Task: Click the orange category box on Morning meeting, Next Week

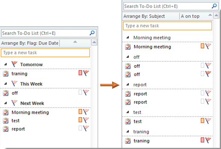Action: (x=80, y=111)
